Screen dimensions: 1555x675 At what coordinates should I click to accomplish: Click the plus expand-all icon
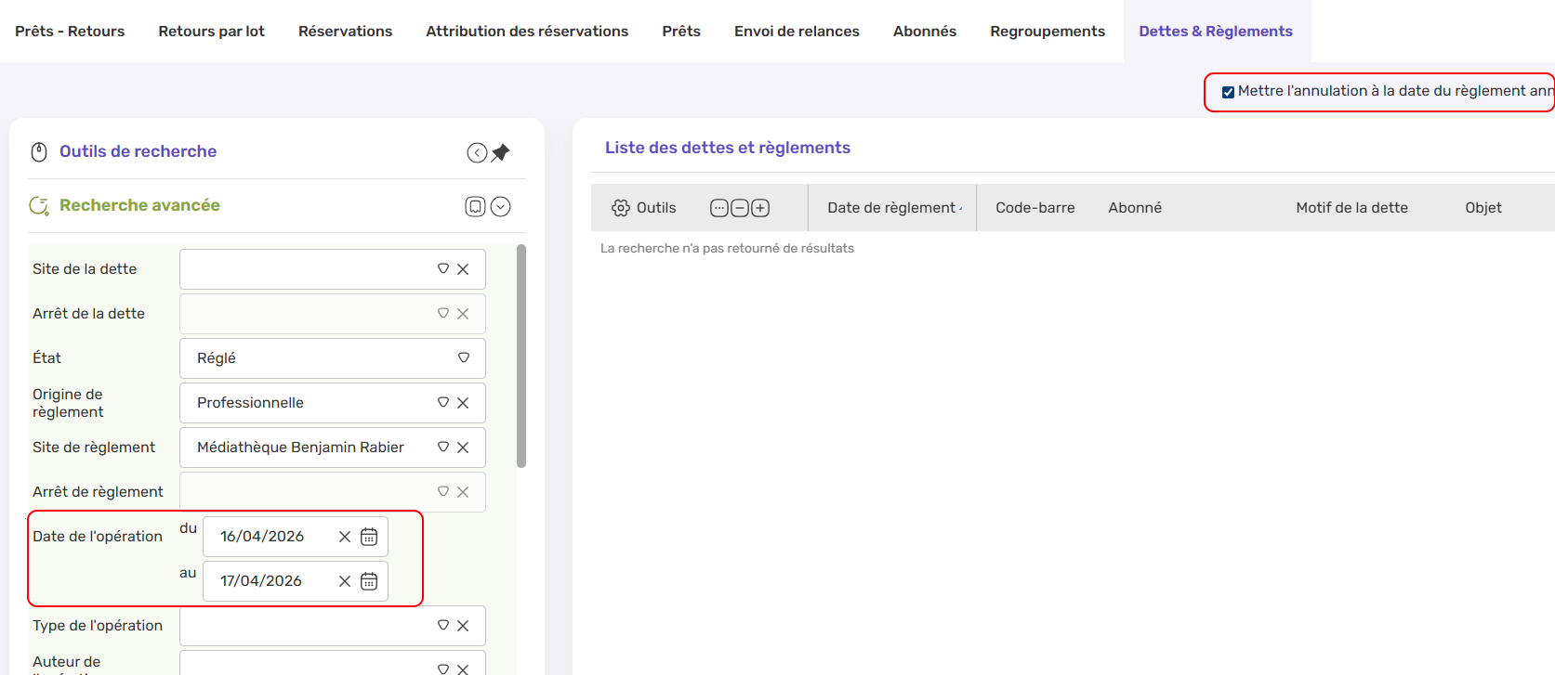click(x=760, y=208)
